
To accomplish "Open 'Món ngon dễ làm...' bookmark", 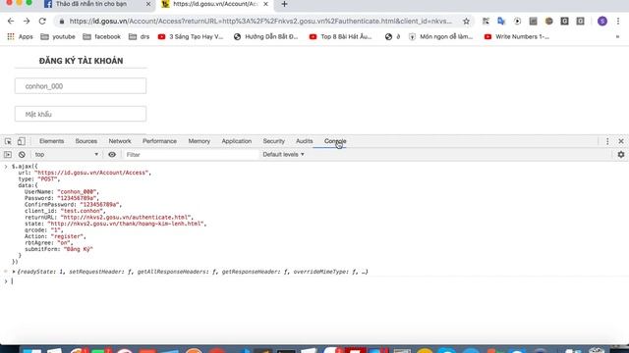I will coord(441,37).
